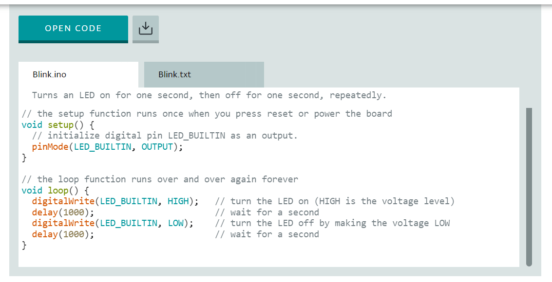Click the OUTPUT keyword in the pinMode line
This screenshot has width=552, height=282.
coord(157,147)
